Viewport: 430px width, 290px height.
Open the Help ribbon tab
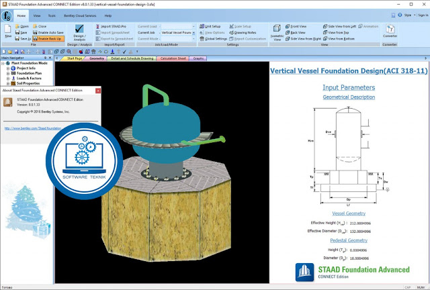click(108, 16)
